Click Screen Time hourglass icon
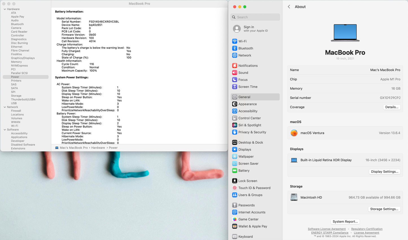Image resolution: width=408 pixels, height=240 pixels. pyautogui.click(x=235, y=86)
